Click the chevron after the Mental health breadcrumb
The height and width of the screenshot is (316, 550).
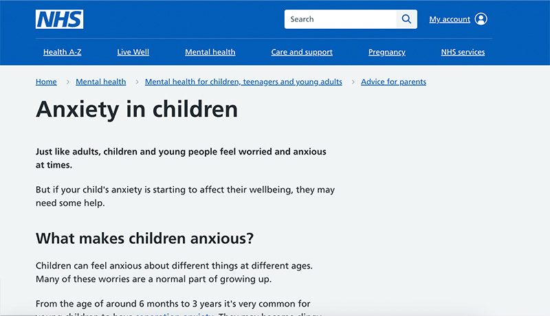pos(136,82)
